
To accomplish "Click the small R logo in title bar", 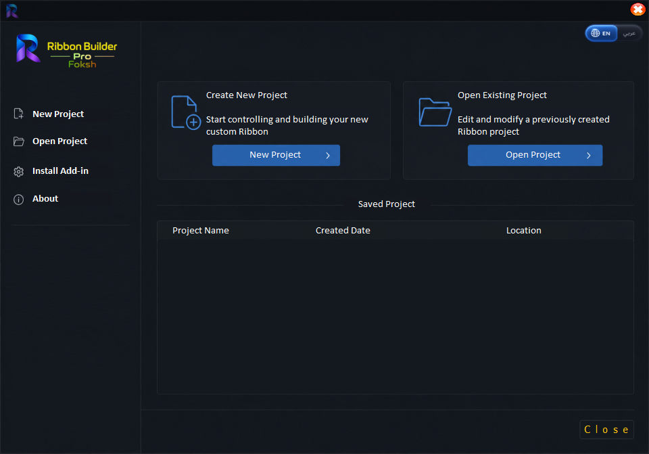I will [x=12, y=11].
